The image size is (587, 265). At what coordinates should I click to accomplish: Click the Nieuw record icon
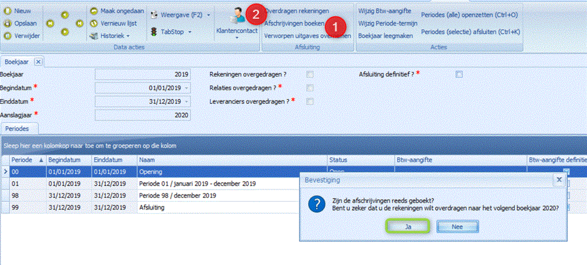pyautogui.click(x=8, y=11)
